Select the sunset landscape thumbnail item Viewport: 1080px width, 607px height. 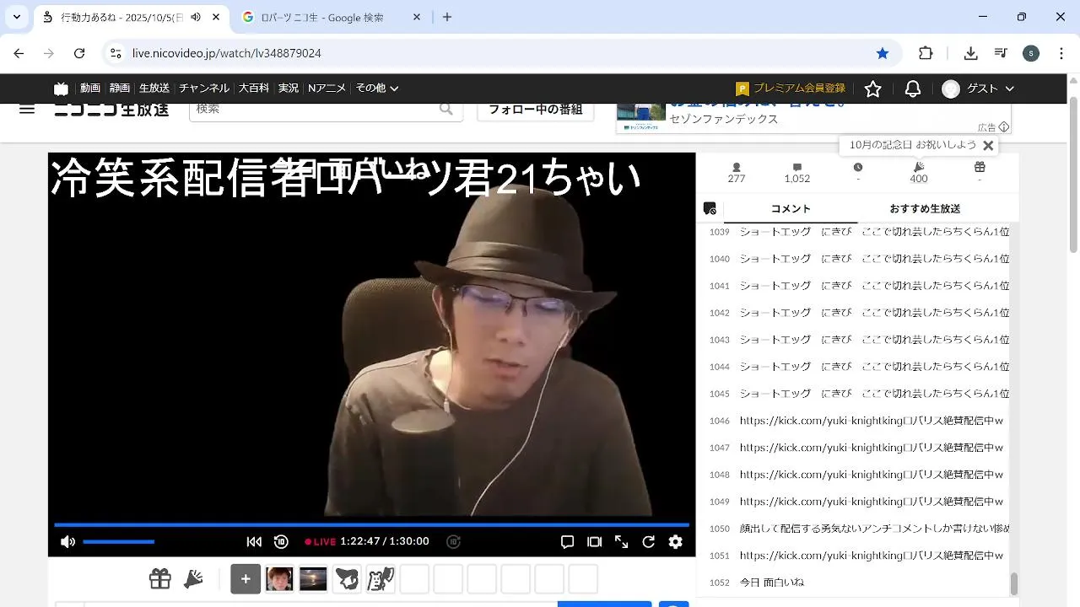(x=313, y=579)
